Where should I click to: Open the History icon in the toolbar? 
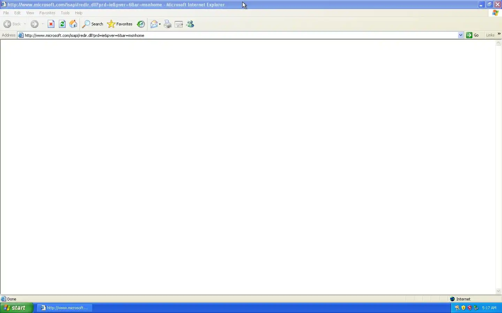click(141, 24)
